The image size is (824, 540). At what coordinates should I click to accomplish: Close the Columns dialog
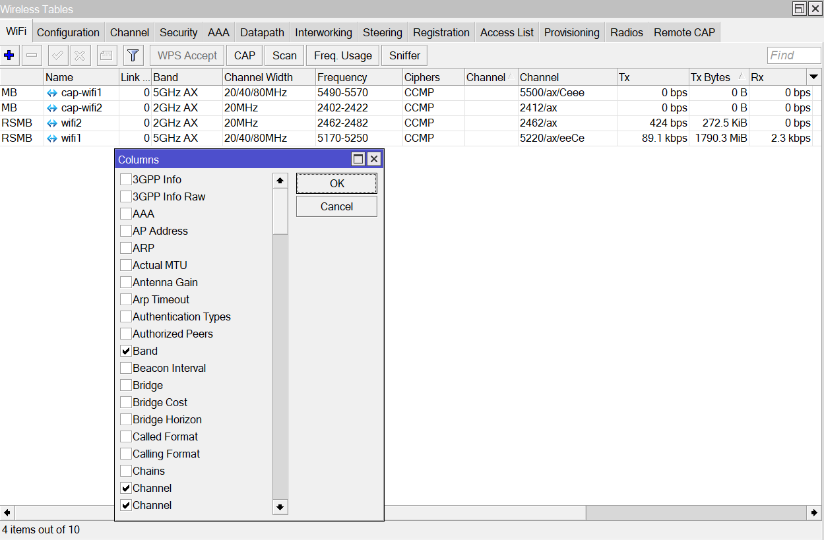coord(373,159)
